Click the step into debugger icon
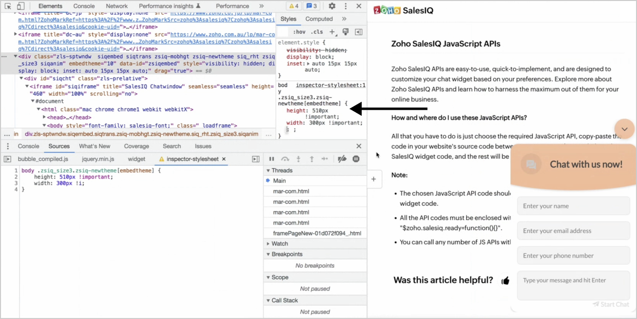The width and height of the screenshot is (637, 319). point(298,159)
